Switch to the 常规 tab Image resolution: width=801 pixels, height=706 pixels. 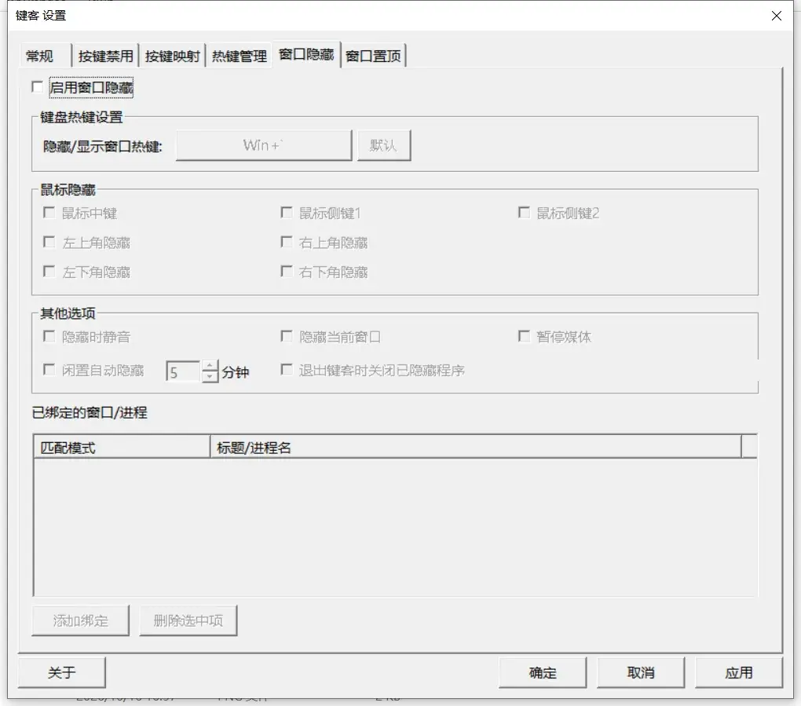coord(45,56)
